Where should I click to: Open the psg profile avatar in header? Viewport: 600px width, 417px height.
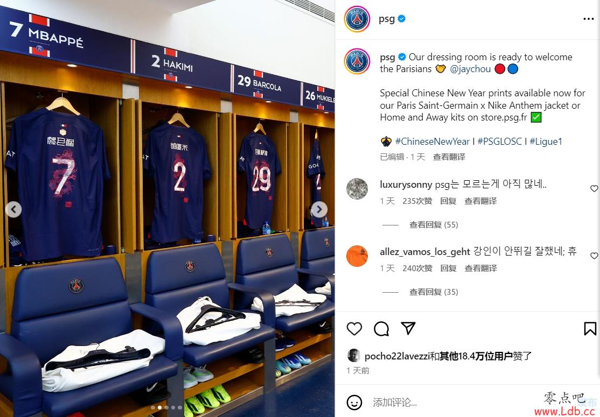point(357,19)
